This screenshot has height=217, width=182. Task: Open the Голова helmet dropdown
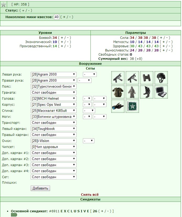pos(53,99)
